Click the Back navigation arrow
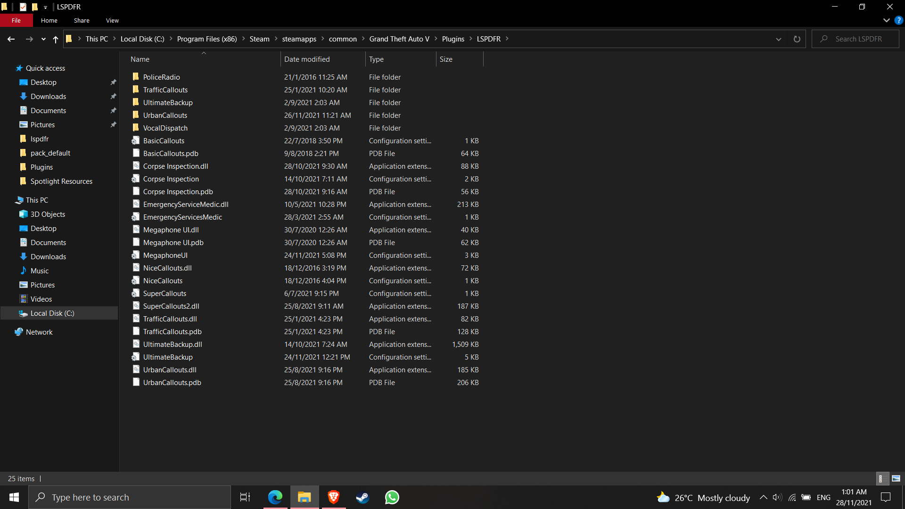 point(11,39)
